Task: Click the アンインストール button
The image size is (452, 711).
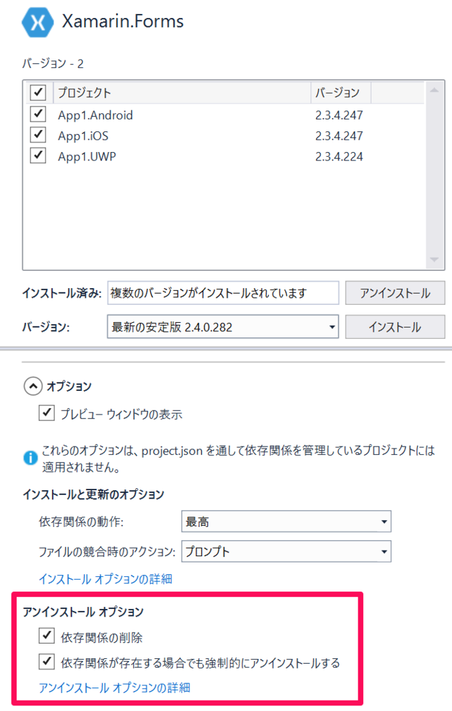Action: (x=395, y=293)
